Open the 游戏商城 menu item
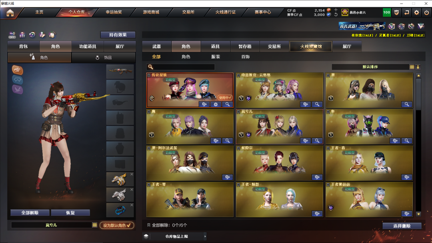 [x=151, y=12]
